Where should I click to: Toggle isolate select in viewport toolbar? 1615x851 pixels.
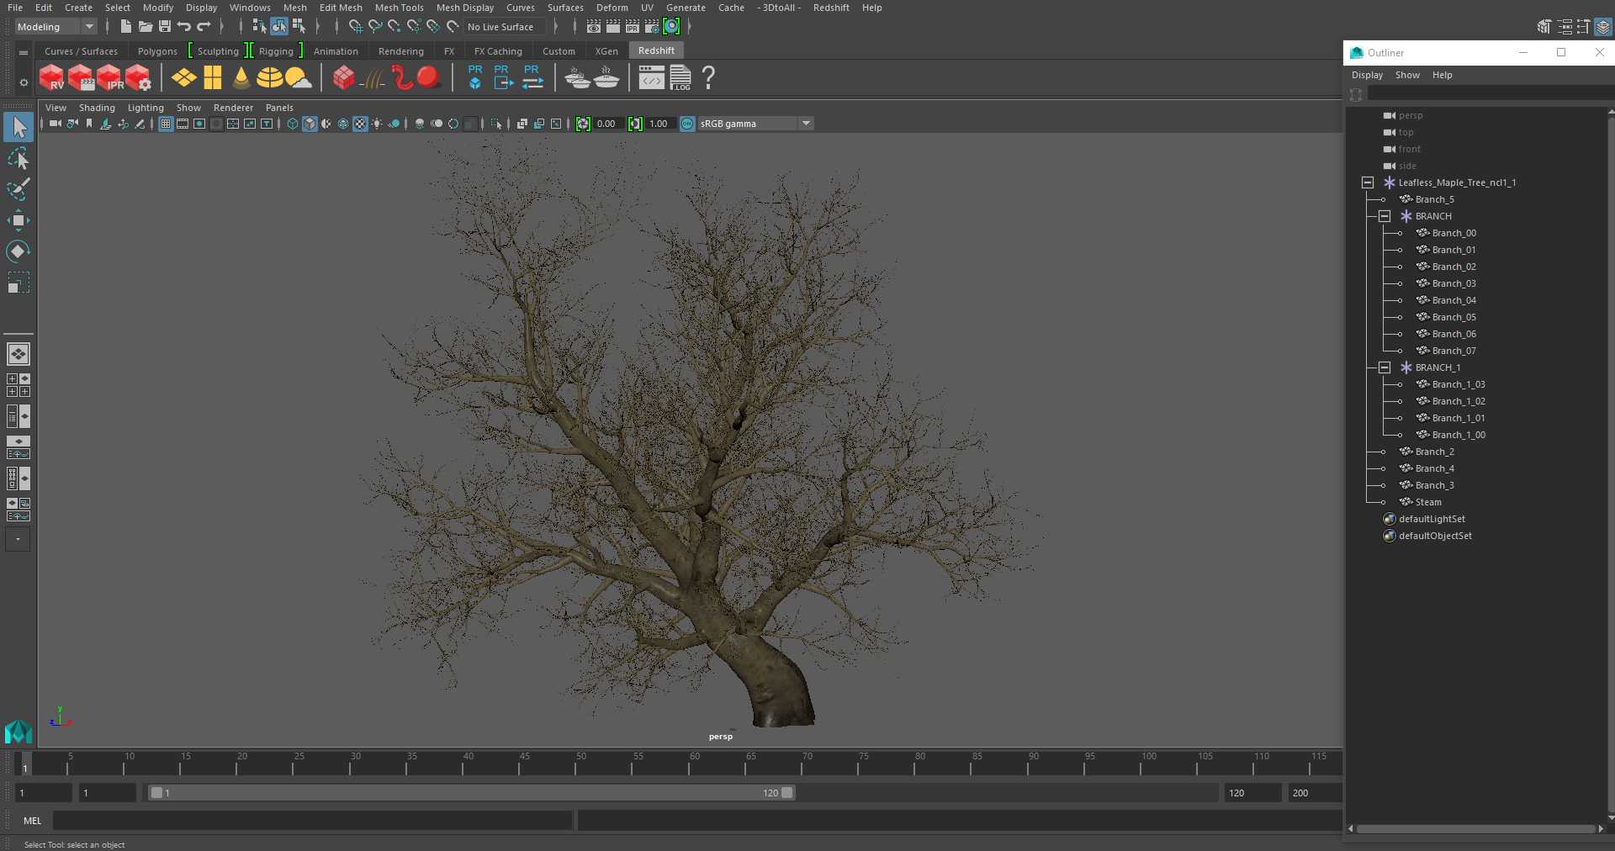click(496, 124)
